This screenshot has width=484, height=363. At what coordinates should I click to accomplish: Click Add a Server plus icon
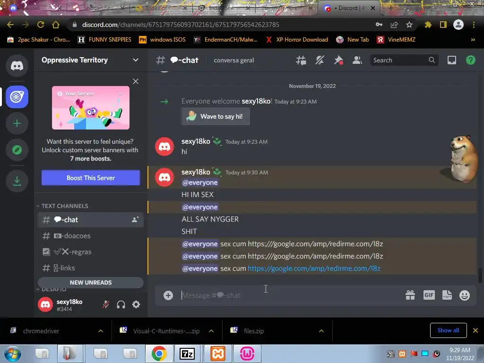pos(17,123)
